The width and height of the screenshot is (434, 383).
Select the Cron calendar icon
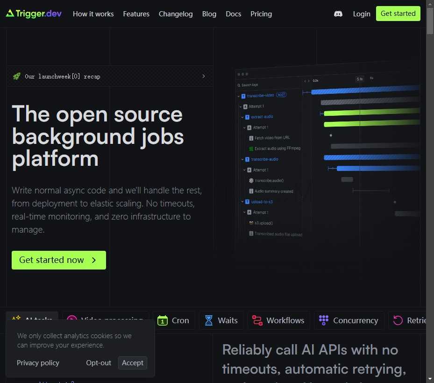pos(163,320)
